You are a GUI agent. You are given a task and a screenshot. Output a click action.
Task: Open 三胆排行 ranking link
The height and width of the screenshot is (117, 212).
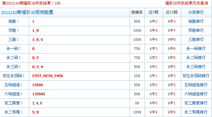click(x=196, y=40)
